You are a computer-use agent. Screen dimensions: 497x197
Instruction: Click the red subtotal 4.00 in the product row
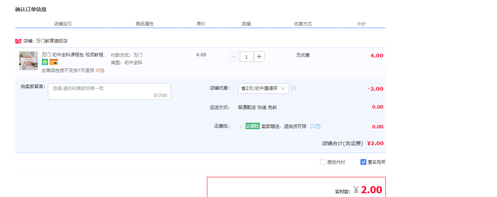pyautogui.click(x=377, y=56)
